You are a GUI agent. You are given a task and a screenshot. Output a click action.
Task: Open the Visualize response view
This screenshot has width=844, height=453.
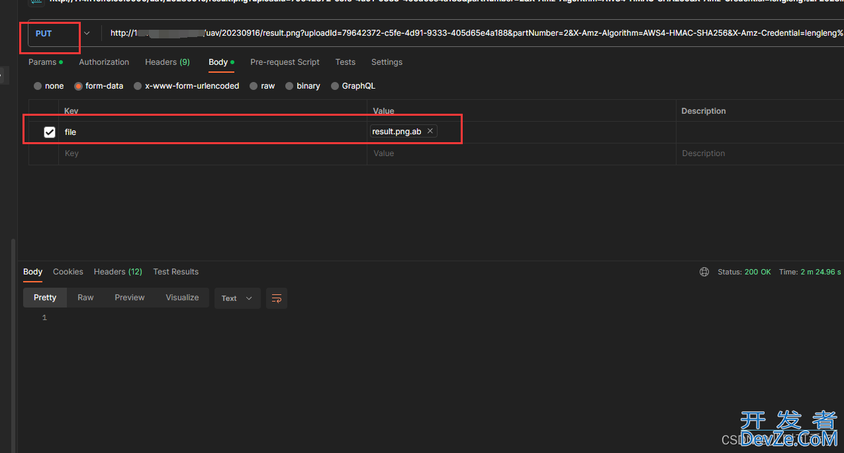182,298
